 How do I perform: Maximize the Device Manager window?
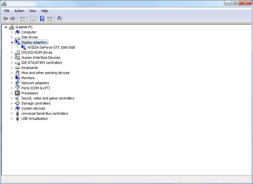[235, 3]
